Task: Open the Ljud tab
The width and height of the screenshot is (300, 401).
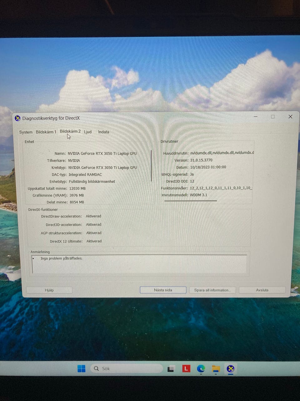Action: click(88, 132)
